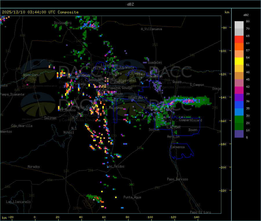The height and width of the screenshot is (221, 261).
Task: Click the -20 km horizontal axis tick
Action: click(x=11, y=217)
